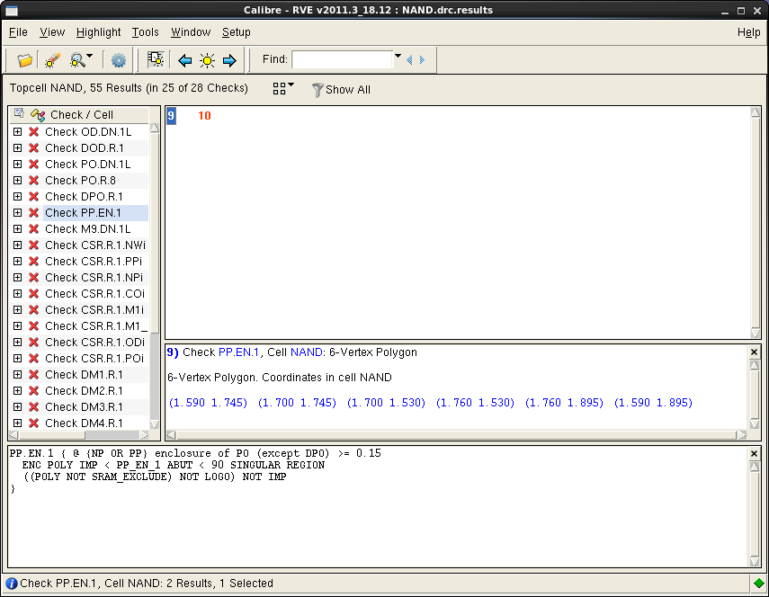Click Find previous small left arrow

tap(409, 60)
